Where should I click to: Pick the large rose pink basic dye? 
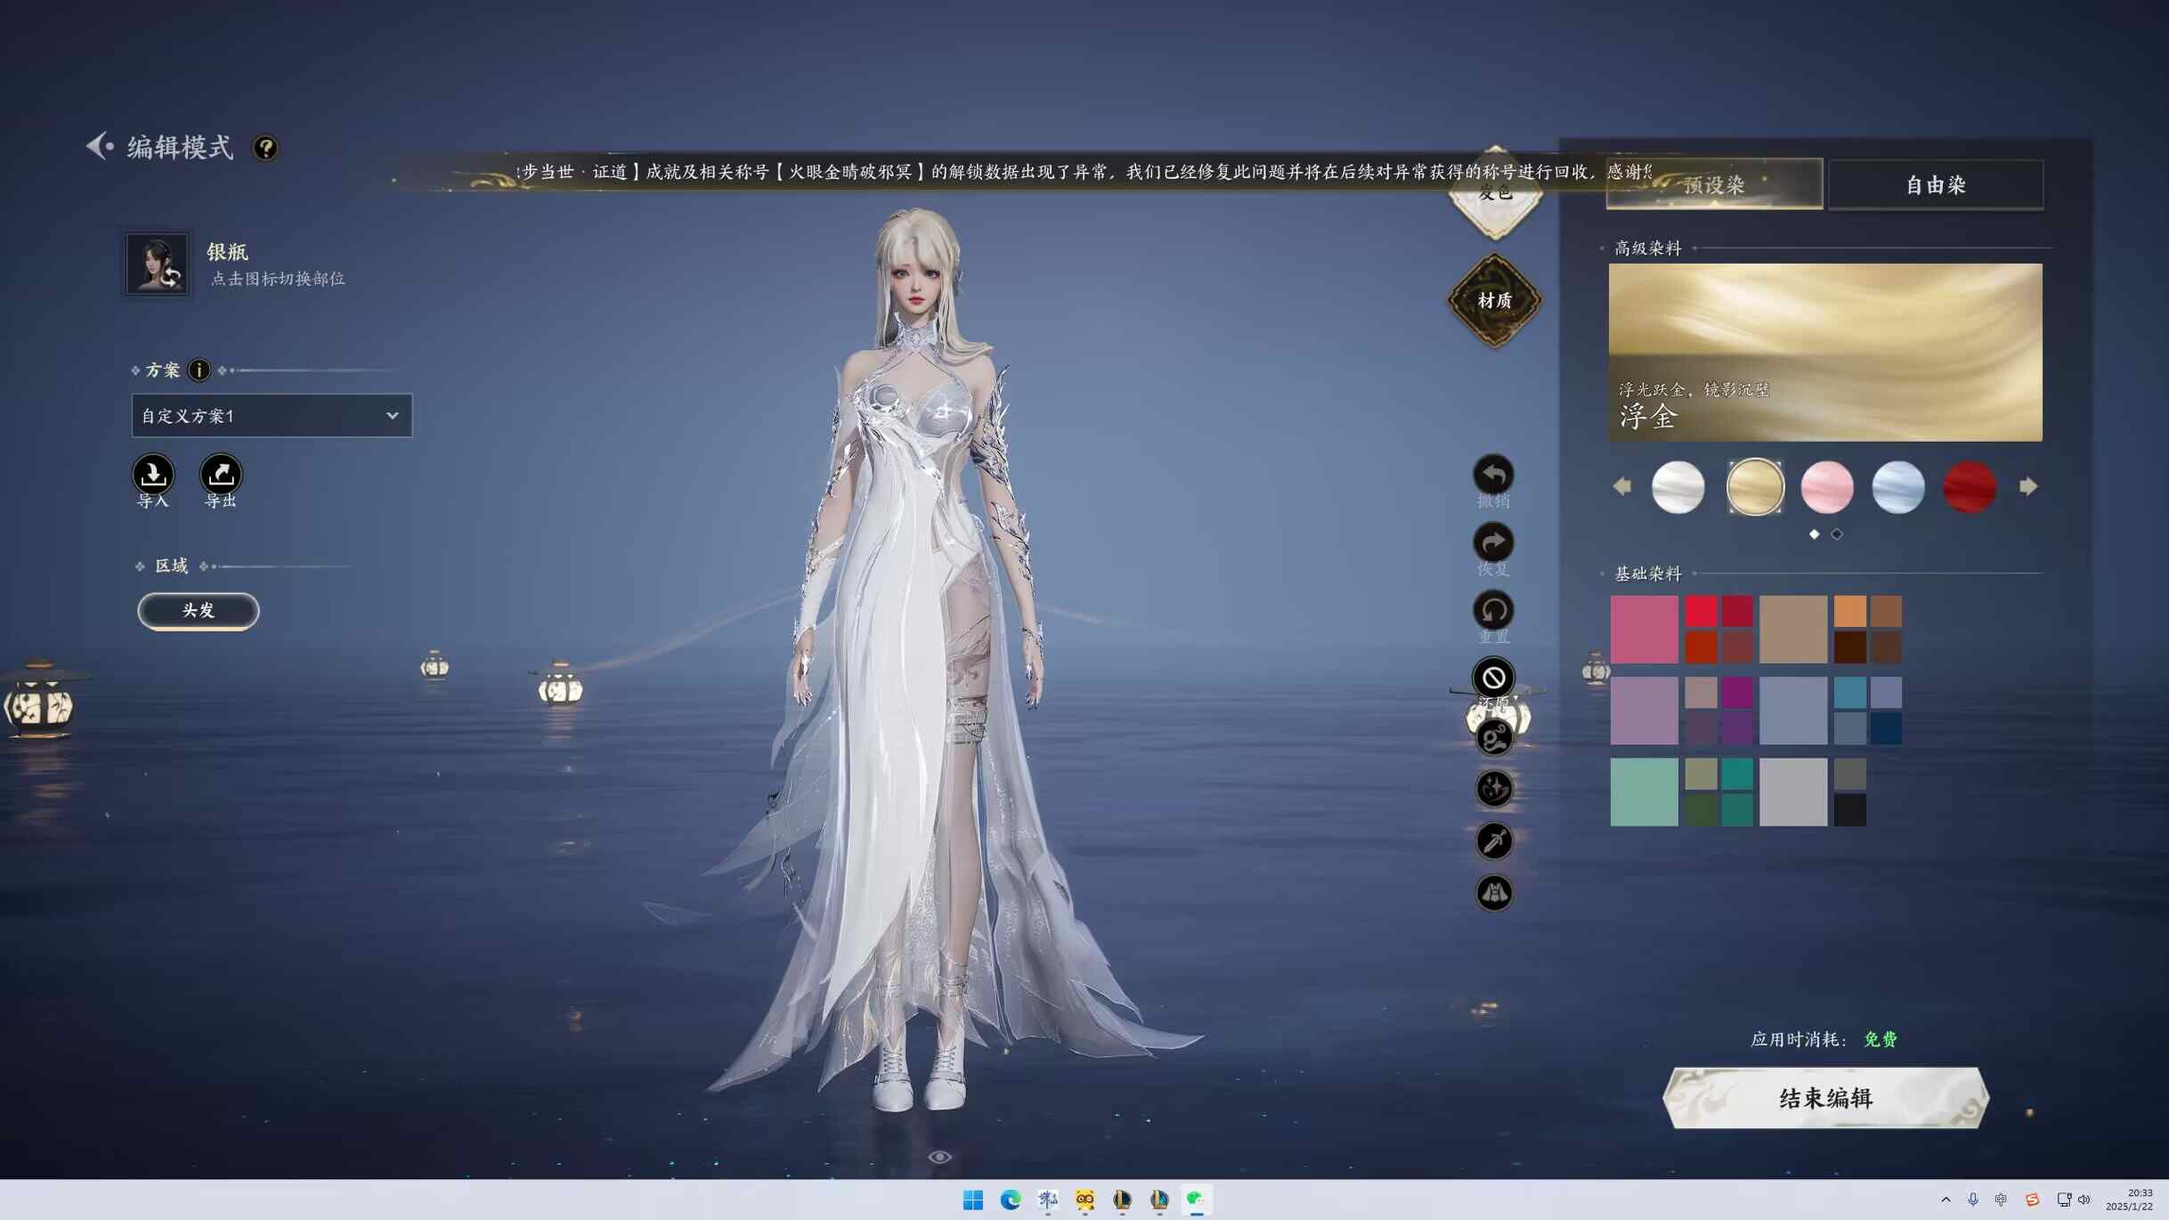point(1644,630)
